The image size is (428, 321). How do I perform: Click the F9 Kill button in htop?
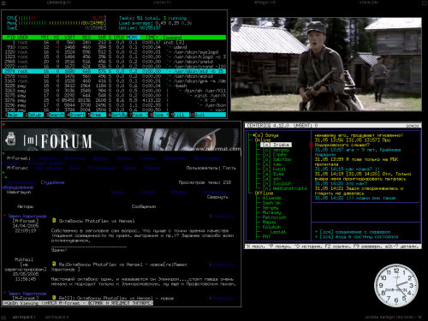(x=180, y=115)
